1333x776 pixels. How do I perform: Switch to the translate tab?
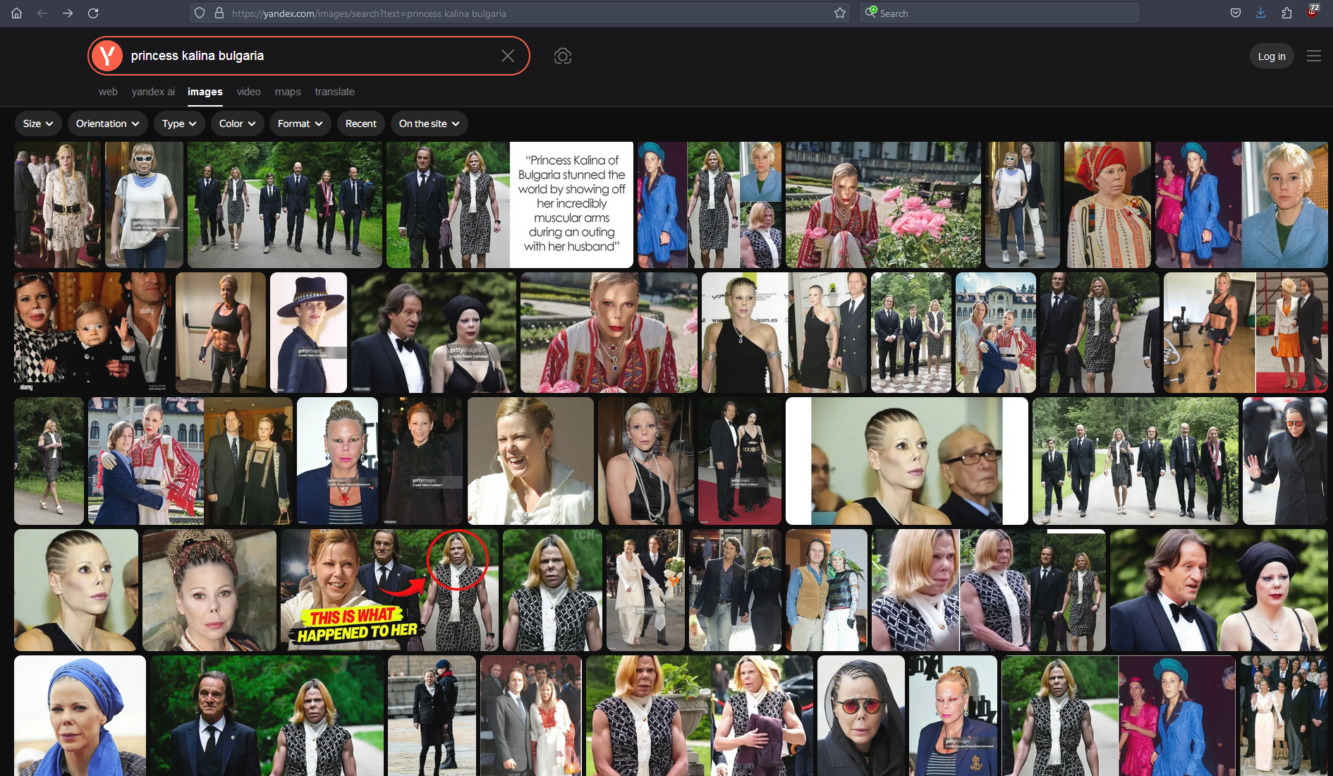click(335, 92)
